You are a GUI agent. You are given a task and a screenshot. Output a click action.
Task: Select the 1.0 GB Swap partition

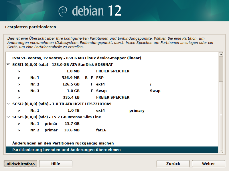[x=112, y=91]
